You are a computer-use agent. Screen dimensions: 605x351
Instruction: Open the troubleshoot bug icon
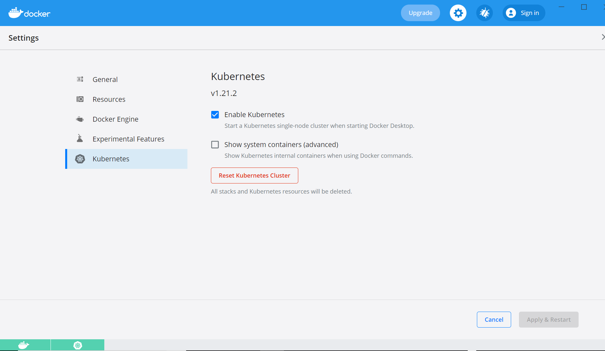[484, 13]
